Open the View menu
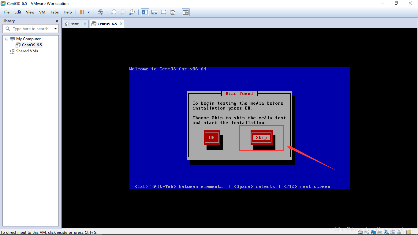Image resolution: width=418 pixels, height=235 pixels. pyautogui.click(x=30, y=12)
